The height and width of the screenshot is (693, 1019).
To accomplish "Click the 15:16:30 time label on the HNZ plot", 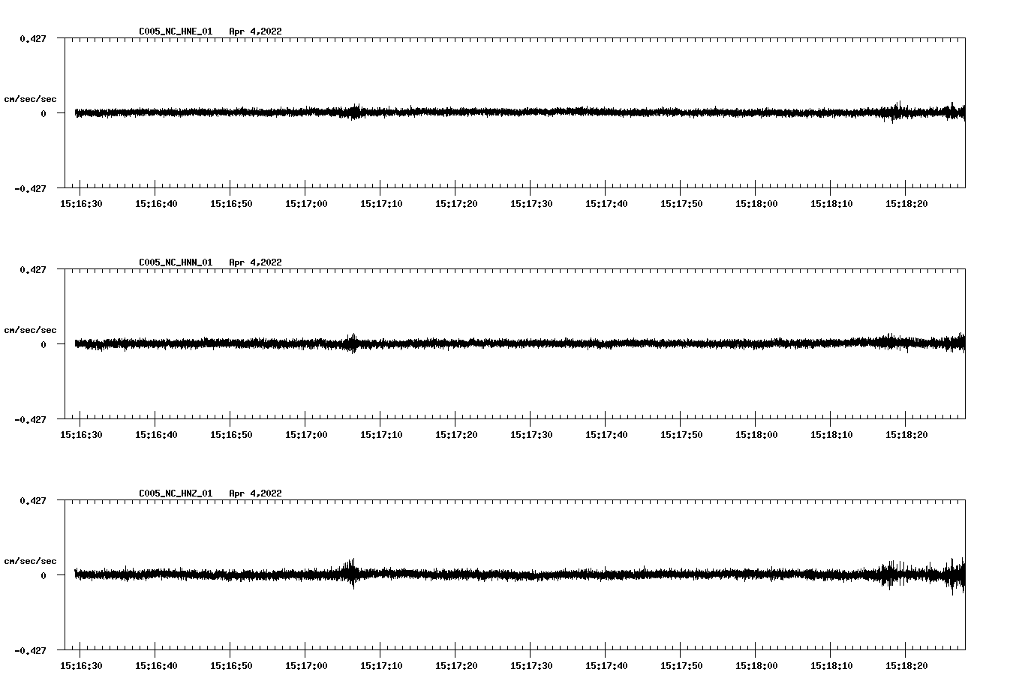I will pos(81,666).
